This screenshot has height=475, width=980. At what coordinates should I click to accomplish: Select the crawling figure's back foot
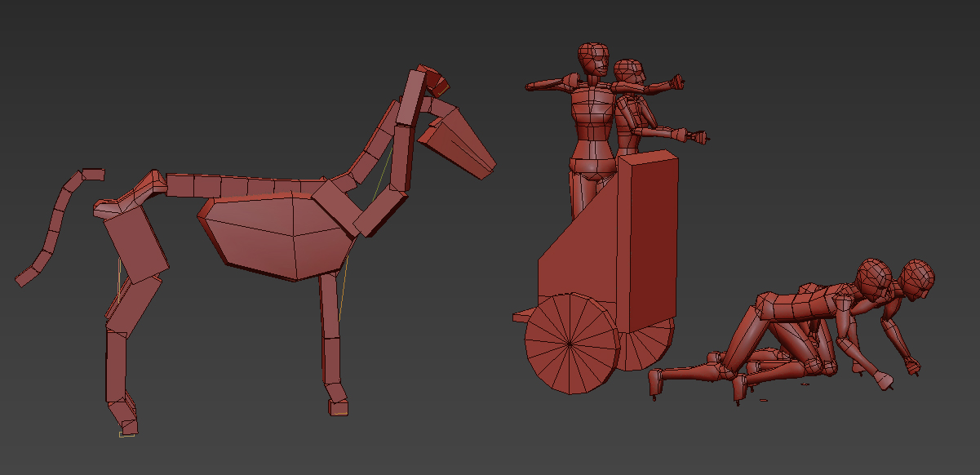[654, 382]
